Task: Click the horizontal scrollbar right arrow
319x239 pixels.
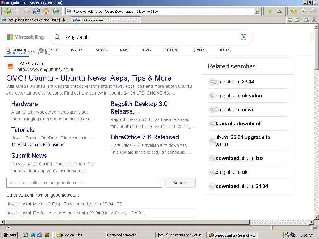Action: [x=312, y=222]
